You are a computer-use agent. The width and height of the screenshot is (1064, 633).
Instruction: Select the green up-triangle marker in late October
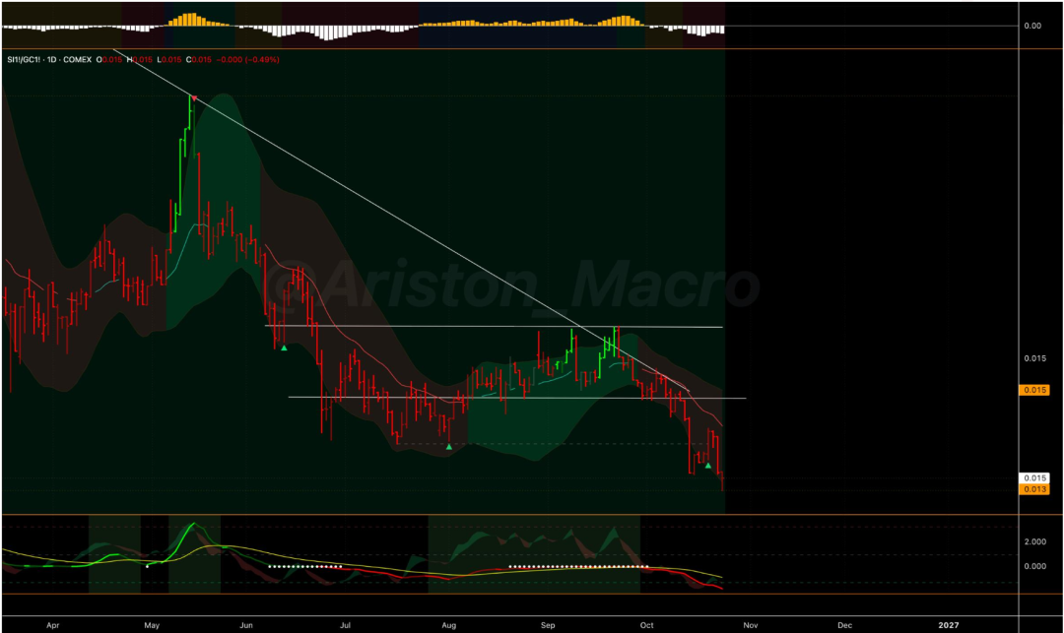707,466
